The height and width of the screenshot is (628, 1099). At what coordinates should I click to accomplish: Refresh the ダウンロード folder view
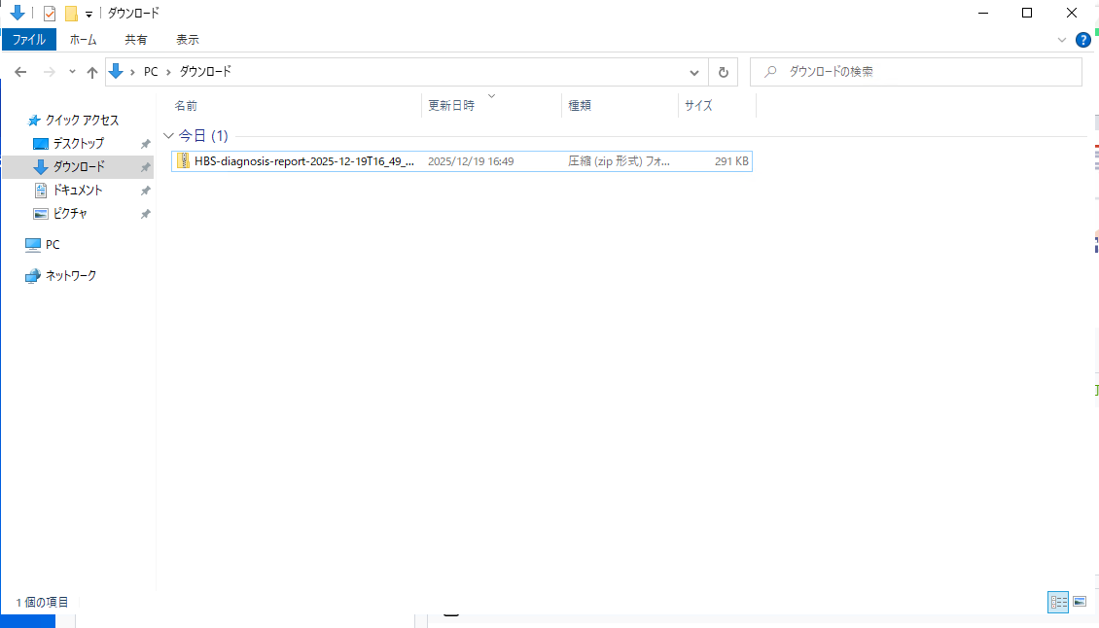(724, 72)
